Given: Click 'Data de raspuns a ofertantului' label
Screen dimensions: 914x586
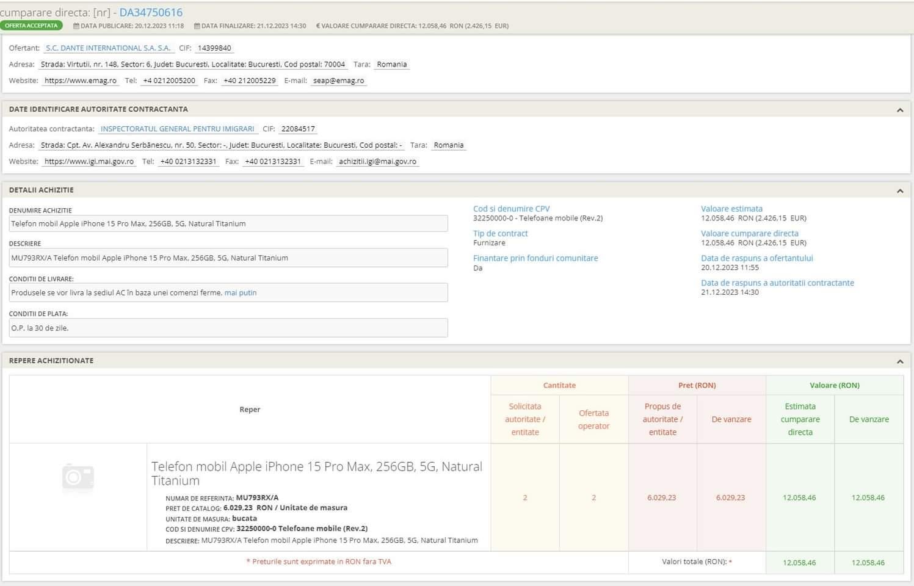Looking at the screenshot, I should [757, 258].
